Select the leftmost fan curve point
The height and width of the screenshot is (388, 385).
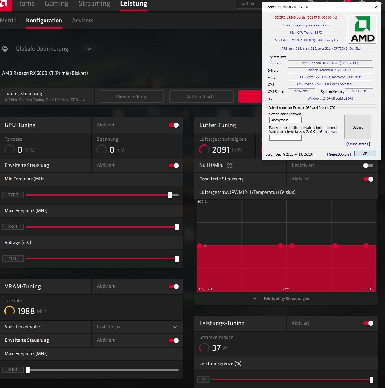(x=199, y=245)
